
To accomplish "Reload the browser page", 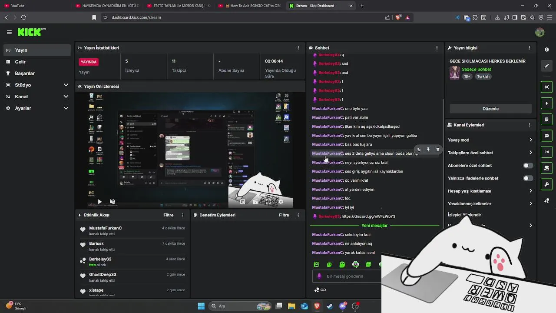I will click(23, 17).
